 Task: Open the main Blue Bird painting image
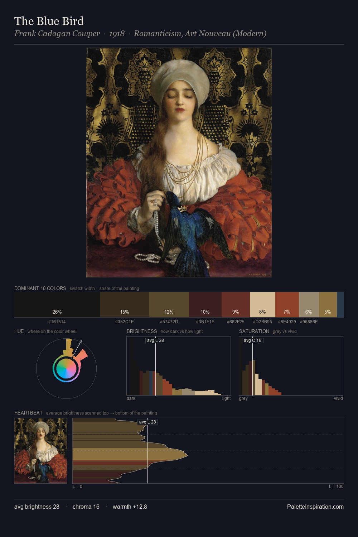179,163
